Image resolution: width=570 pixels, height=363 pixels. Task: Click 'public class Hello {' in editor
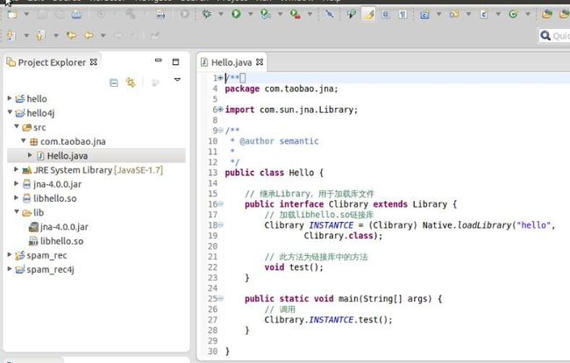pyautogui.click(x=274, y=173)
